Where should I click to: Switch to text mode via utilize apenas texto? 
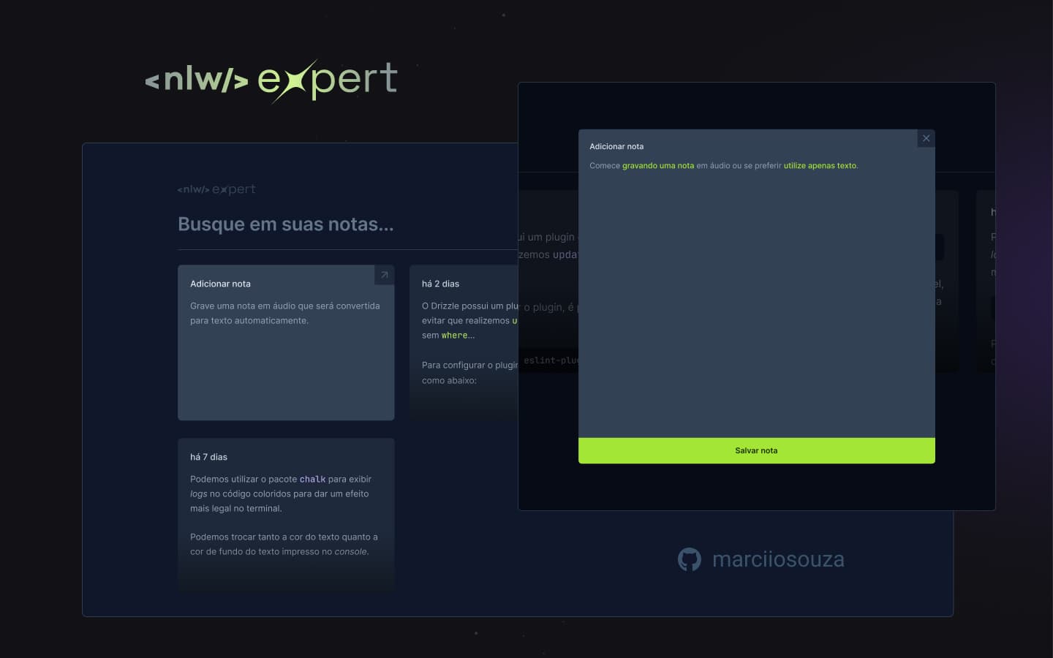[x=819, y=165]
